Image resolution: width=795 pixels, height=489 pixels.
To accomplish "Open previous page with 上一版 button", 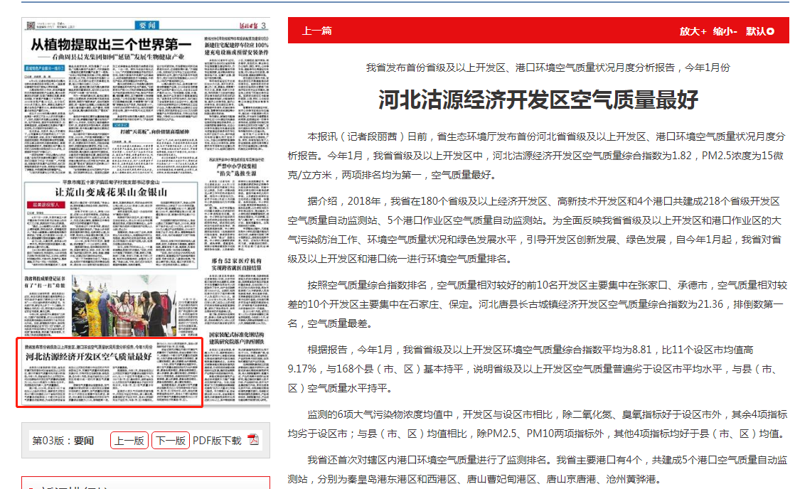I will click(x=129, y=441).
